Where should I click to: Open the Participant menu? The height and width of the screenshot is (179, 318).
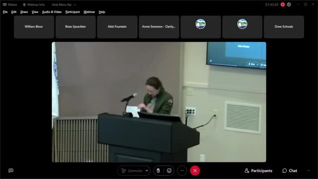pos(73,12)
